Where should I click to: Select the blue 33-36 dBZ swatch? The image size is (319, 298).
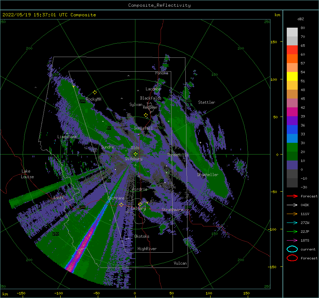click(292, 130)
